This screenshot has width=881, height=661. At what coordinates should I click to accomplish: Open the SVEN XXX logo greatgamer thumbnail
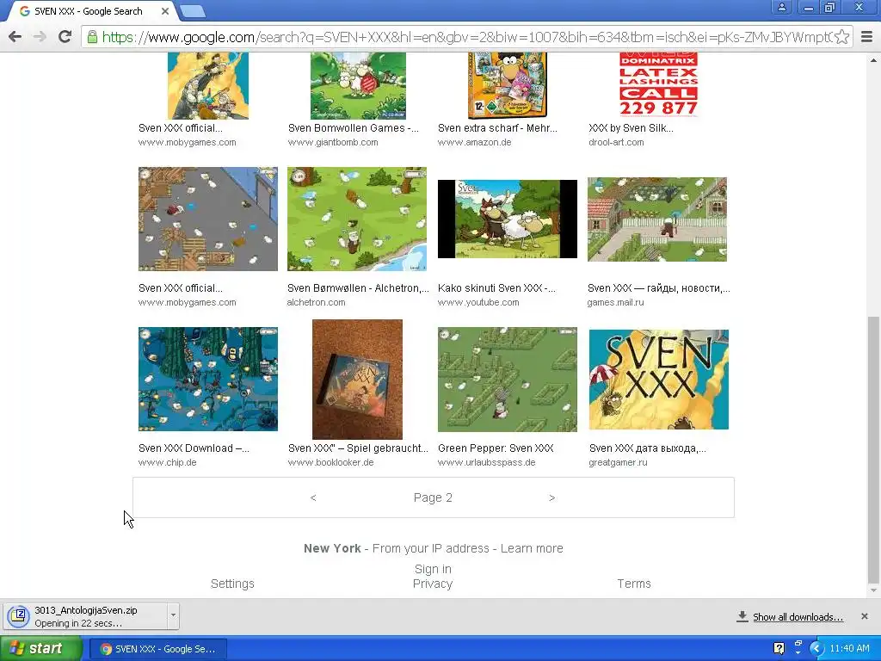pos(658,380)
